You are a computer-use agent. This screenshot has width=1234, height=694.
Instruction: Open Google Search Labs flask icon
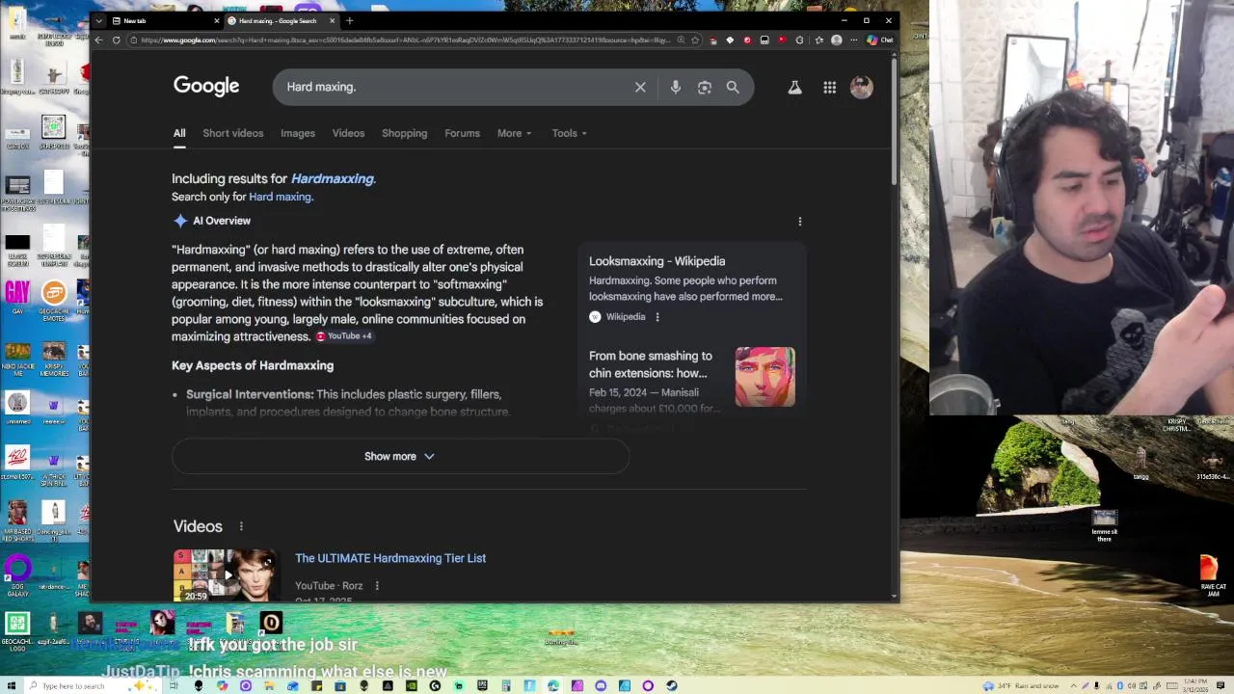(794, 87)
